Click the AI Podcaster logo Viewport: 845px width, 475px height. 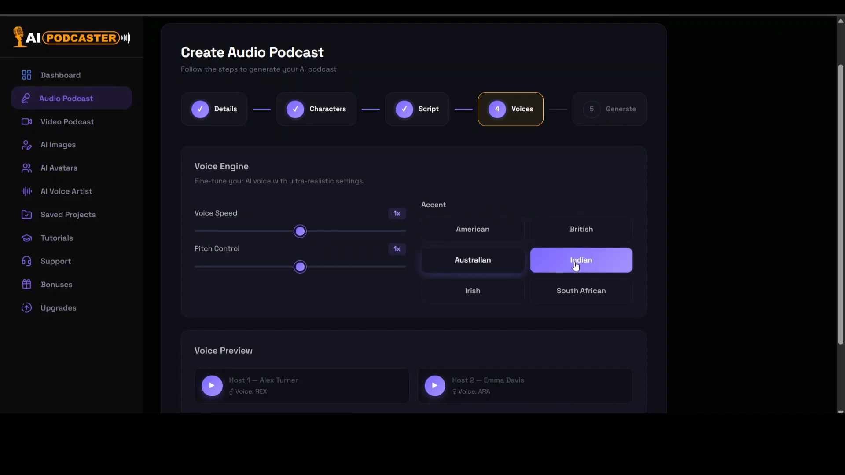[x=72, y=37]
